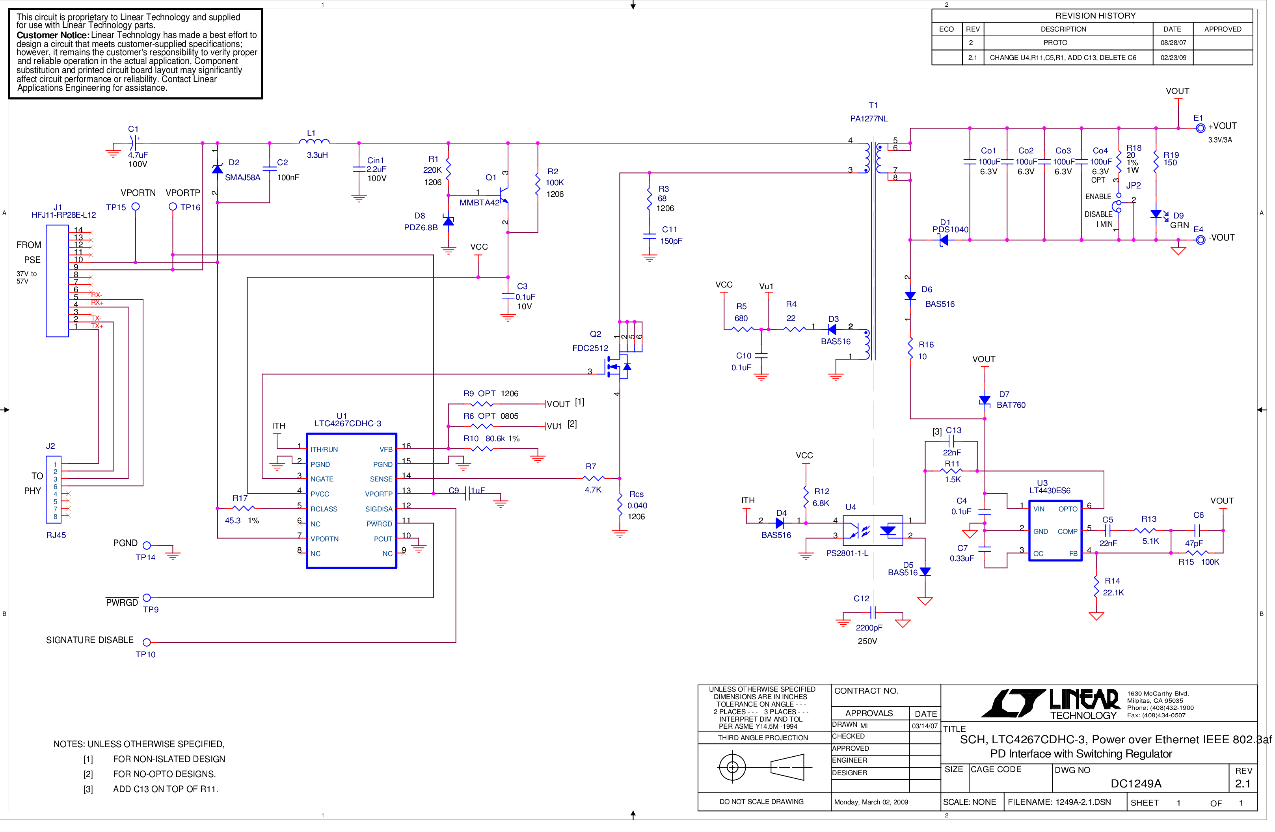Click the Customer Notice text box
This screenshot has width=1275, height=832.
(x=136, y=53)
